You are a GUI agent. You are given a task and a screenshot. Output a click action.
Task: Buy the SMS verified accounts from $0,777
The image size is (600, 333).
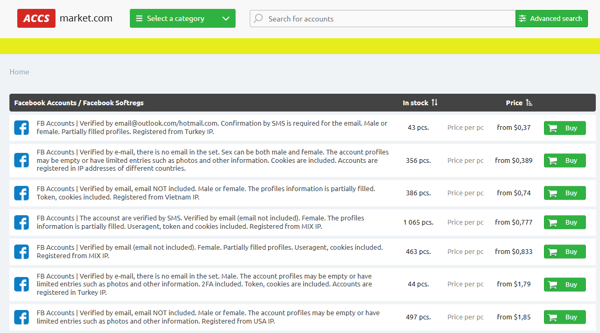point(565,223)
